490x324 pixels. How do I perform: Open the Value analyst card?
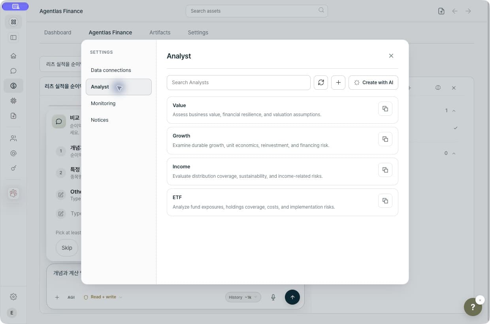[282, 110]
